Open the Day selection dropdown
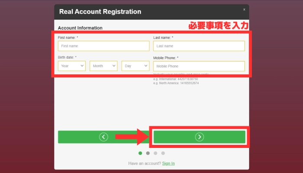Screen dimensions: 303x173 point(135,66)
